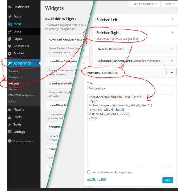This screenshot has height=191, width=178.
Task: Click the Plugins plug icon
Action: point(10,110)
